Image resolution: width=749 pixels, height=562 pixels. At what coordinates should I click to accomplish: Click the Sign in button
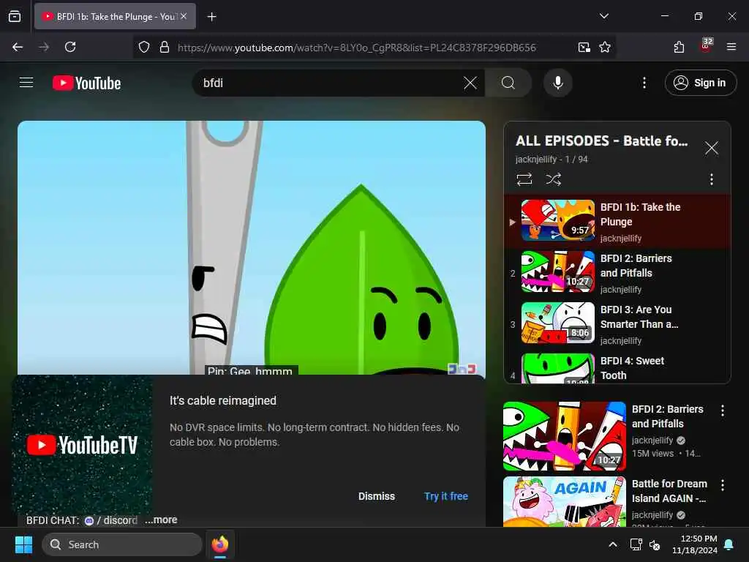click(700, 83)
